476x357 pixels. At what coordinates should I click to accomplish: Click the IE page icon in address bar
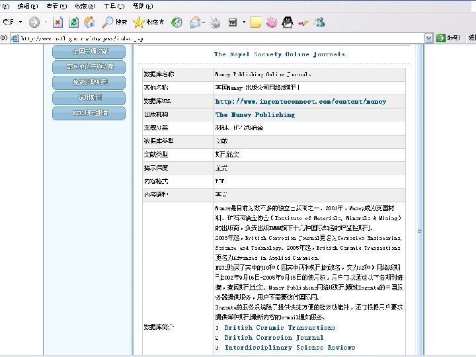point(15,38)
